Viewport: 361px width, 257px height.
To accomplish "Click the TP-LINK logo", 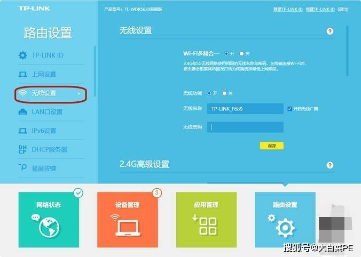I will click(34, 9).
